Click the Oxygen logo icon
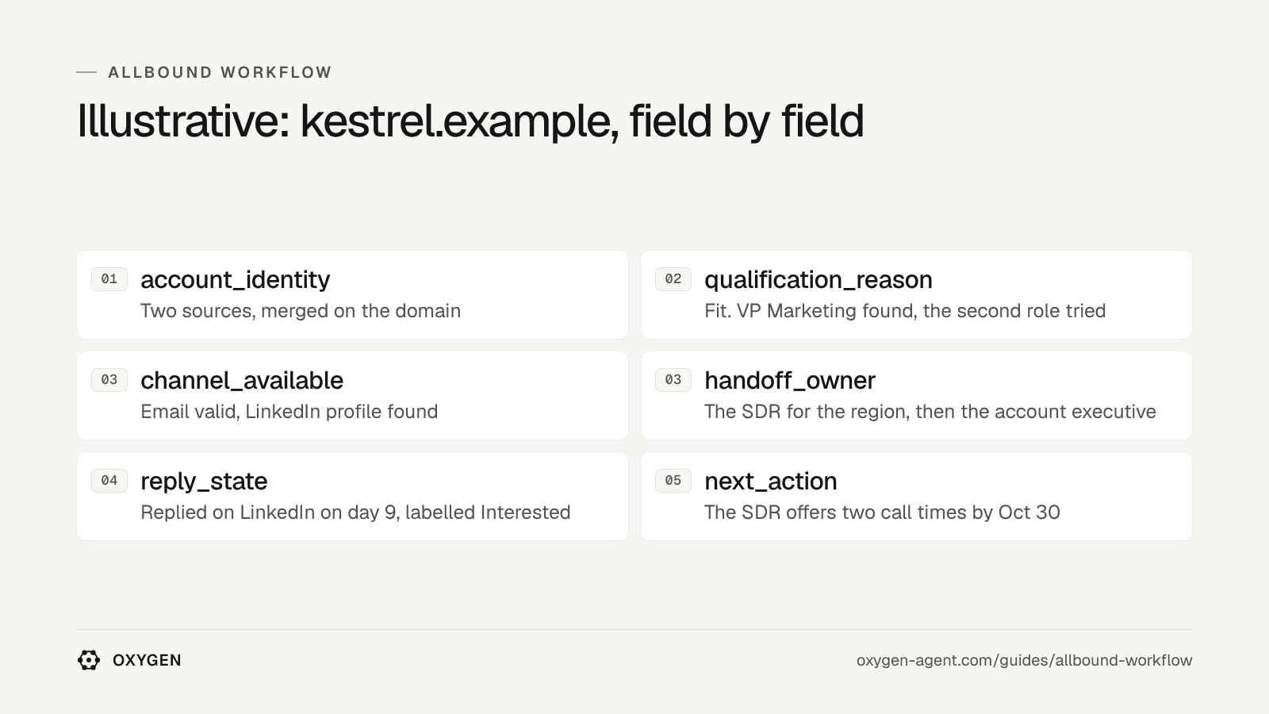1269x714 pixels. (x=89, y=660)
